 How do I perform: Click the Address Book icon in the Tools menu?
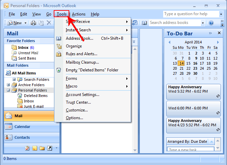tap(59, 38)
